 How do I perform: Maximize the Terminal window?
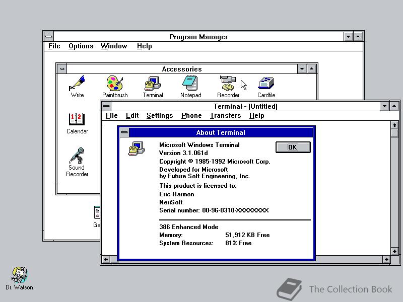click(394, 106)
